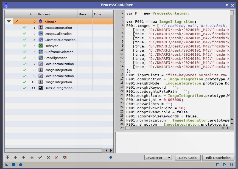This screenshot has width=238, height=169.
Task: Click the # column header
Action: coord(32,14)
